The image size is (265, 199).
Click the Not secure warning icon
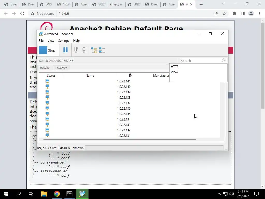click(x=33, y=13)
